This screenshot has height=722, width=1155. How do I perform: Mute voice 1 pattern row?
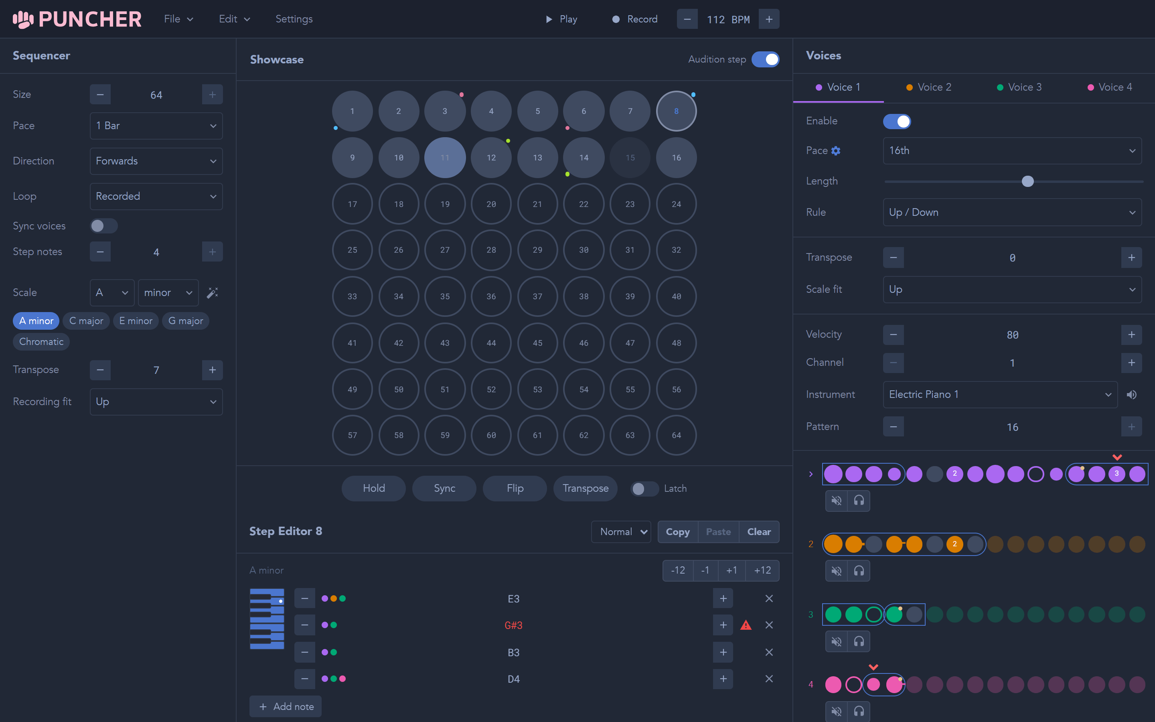pyautogui.click(x=836, y=501)
